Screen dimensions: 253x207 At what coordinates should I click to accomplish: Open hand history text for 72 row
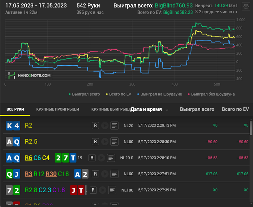(x=112, y=190)
